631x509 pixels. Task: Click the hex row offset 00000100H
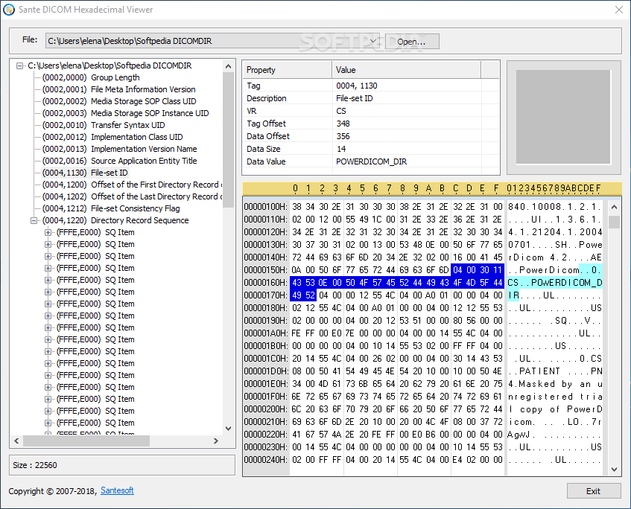point(266,207)
